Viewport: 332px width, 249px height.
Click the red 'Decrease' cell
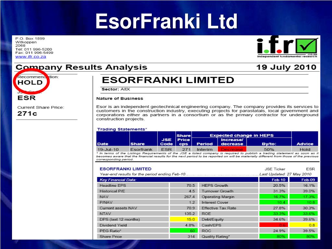pyautogui.click(x=232, y=149)
